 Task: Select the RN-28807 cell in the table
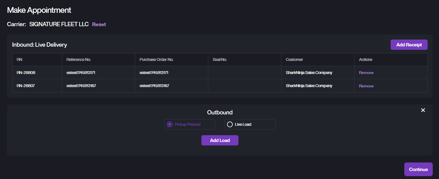point(26,86)
